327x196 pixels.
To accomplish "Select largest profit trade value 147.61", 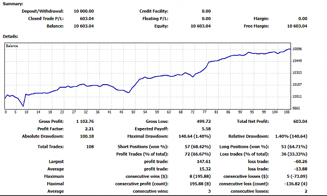I will coord(204,162).
